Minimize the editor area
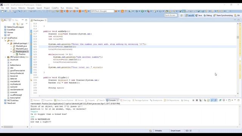Viewport: 242px width, 136px height. pyautogui.click(x=235, y=20)
